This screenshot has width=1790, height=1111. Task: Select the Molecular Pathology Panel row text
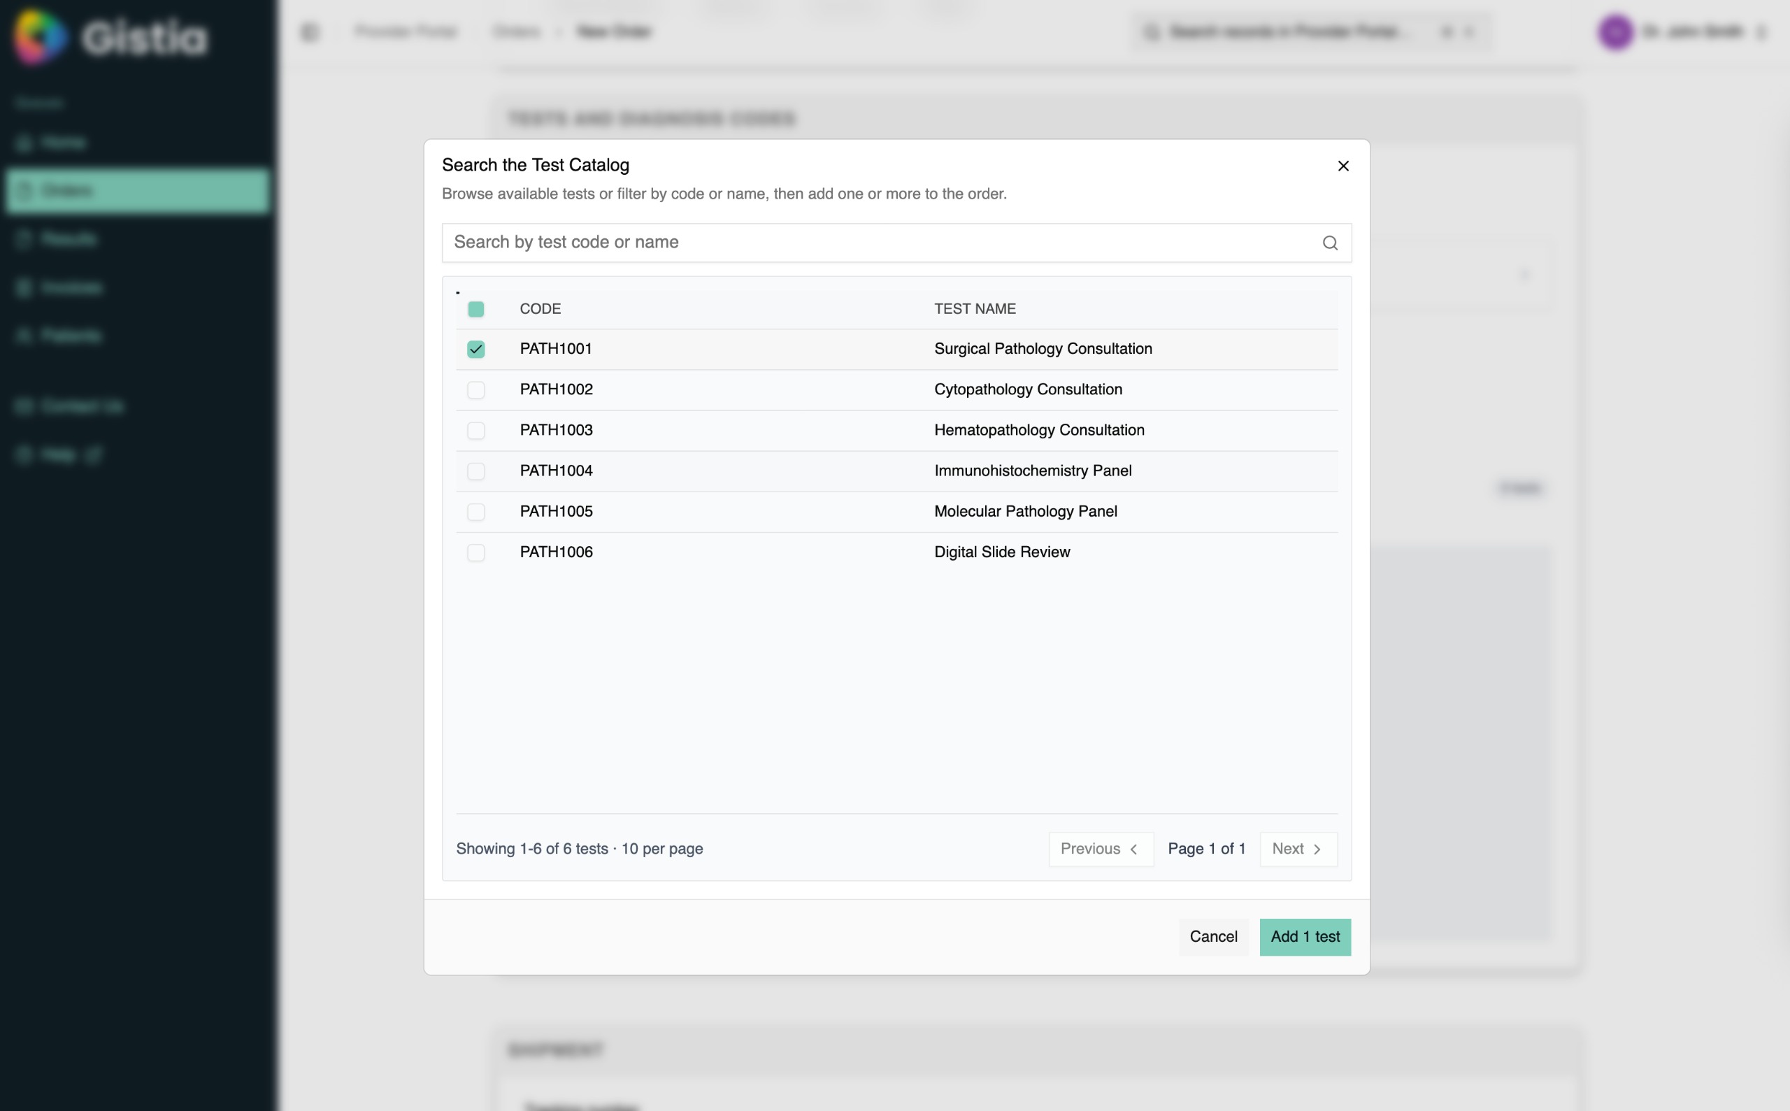point(1025,511)
